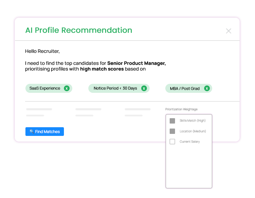Image resolution: width=255 pixels, height=198 pixels.
Task: Open the Prioritization Weightage dropdown label
Action: (181, 109)
